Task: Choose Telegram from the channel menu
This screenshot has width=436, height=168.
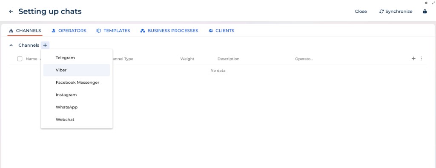Action: pyautogui.click(x=77, y=58)
